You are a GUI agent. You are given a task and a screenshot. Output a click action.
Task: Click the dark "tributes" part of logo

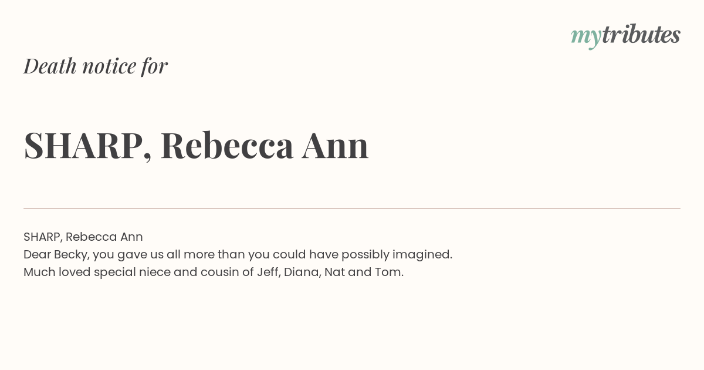click(641, 35)
